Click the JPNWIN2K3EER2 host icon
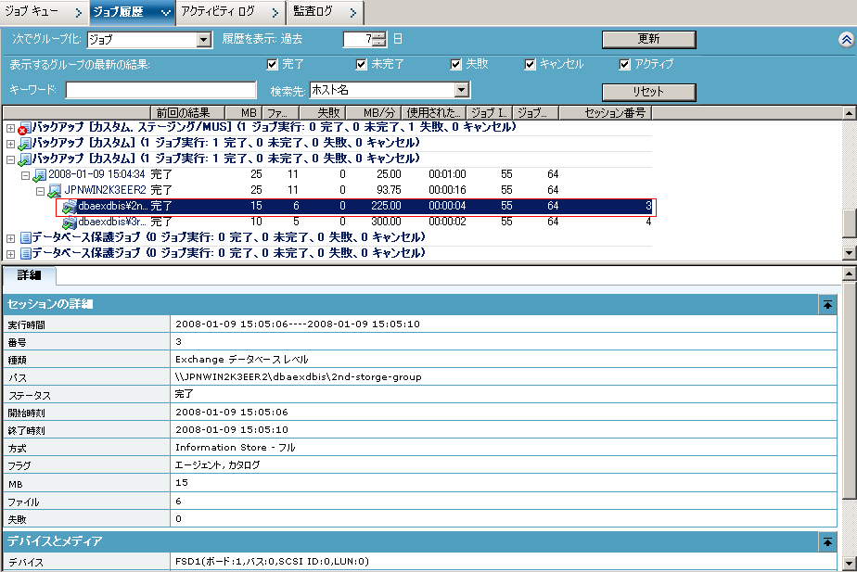 [x=54, y=192]
